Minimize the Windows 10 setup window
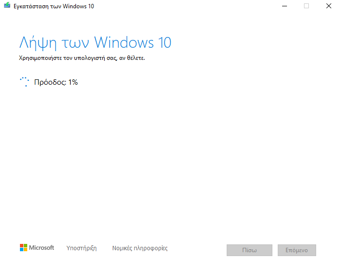Screen dimensions: 340x259 [x=285, y=6]
